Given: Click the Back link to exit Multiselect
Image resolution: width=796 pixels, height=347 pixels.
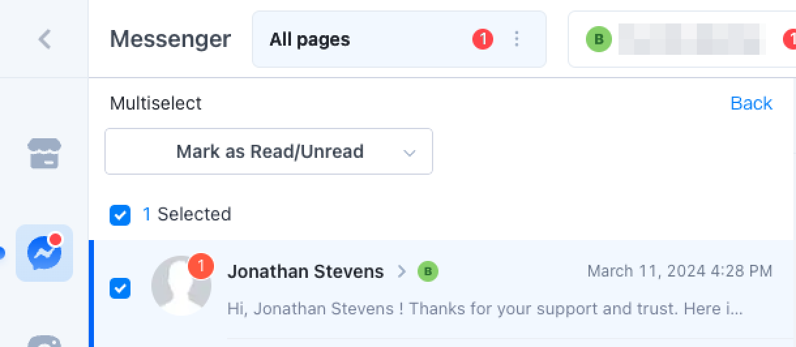Looking at the screenshot, I should coord(751,103).
